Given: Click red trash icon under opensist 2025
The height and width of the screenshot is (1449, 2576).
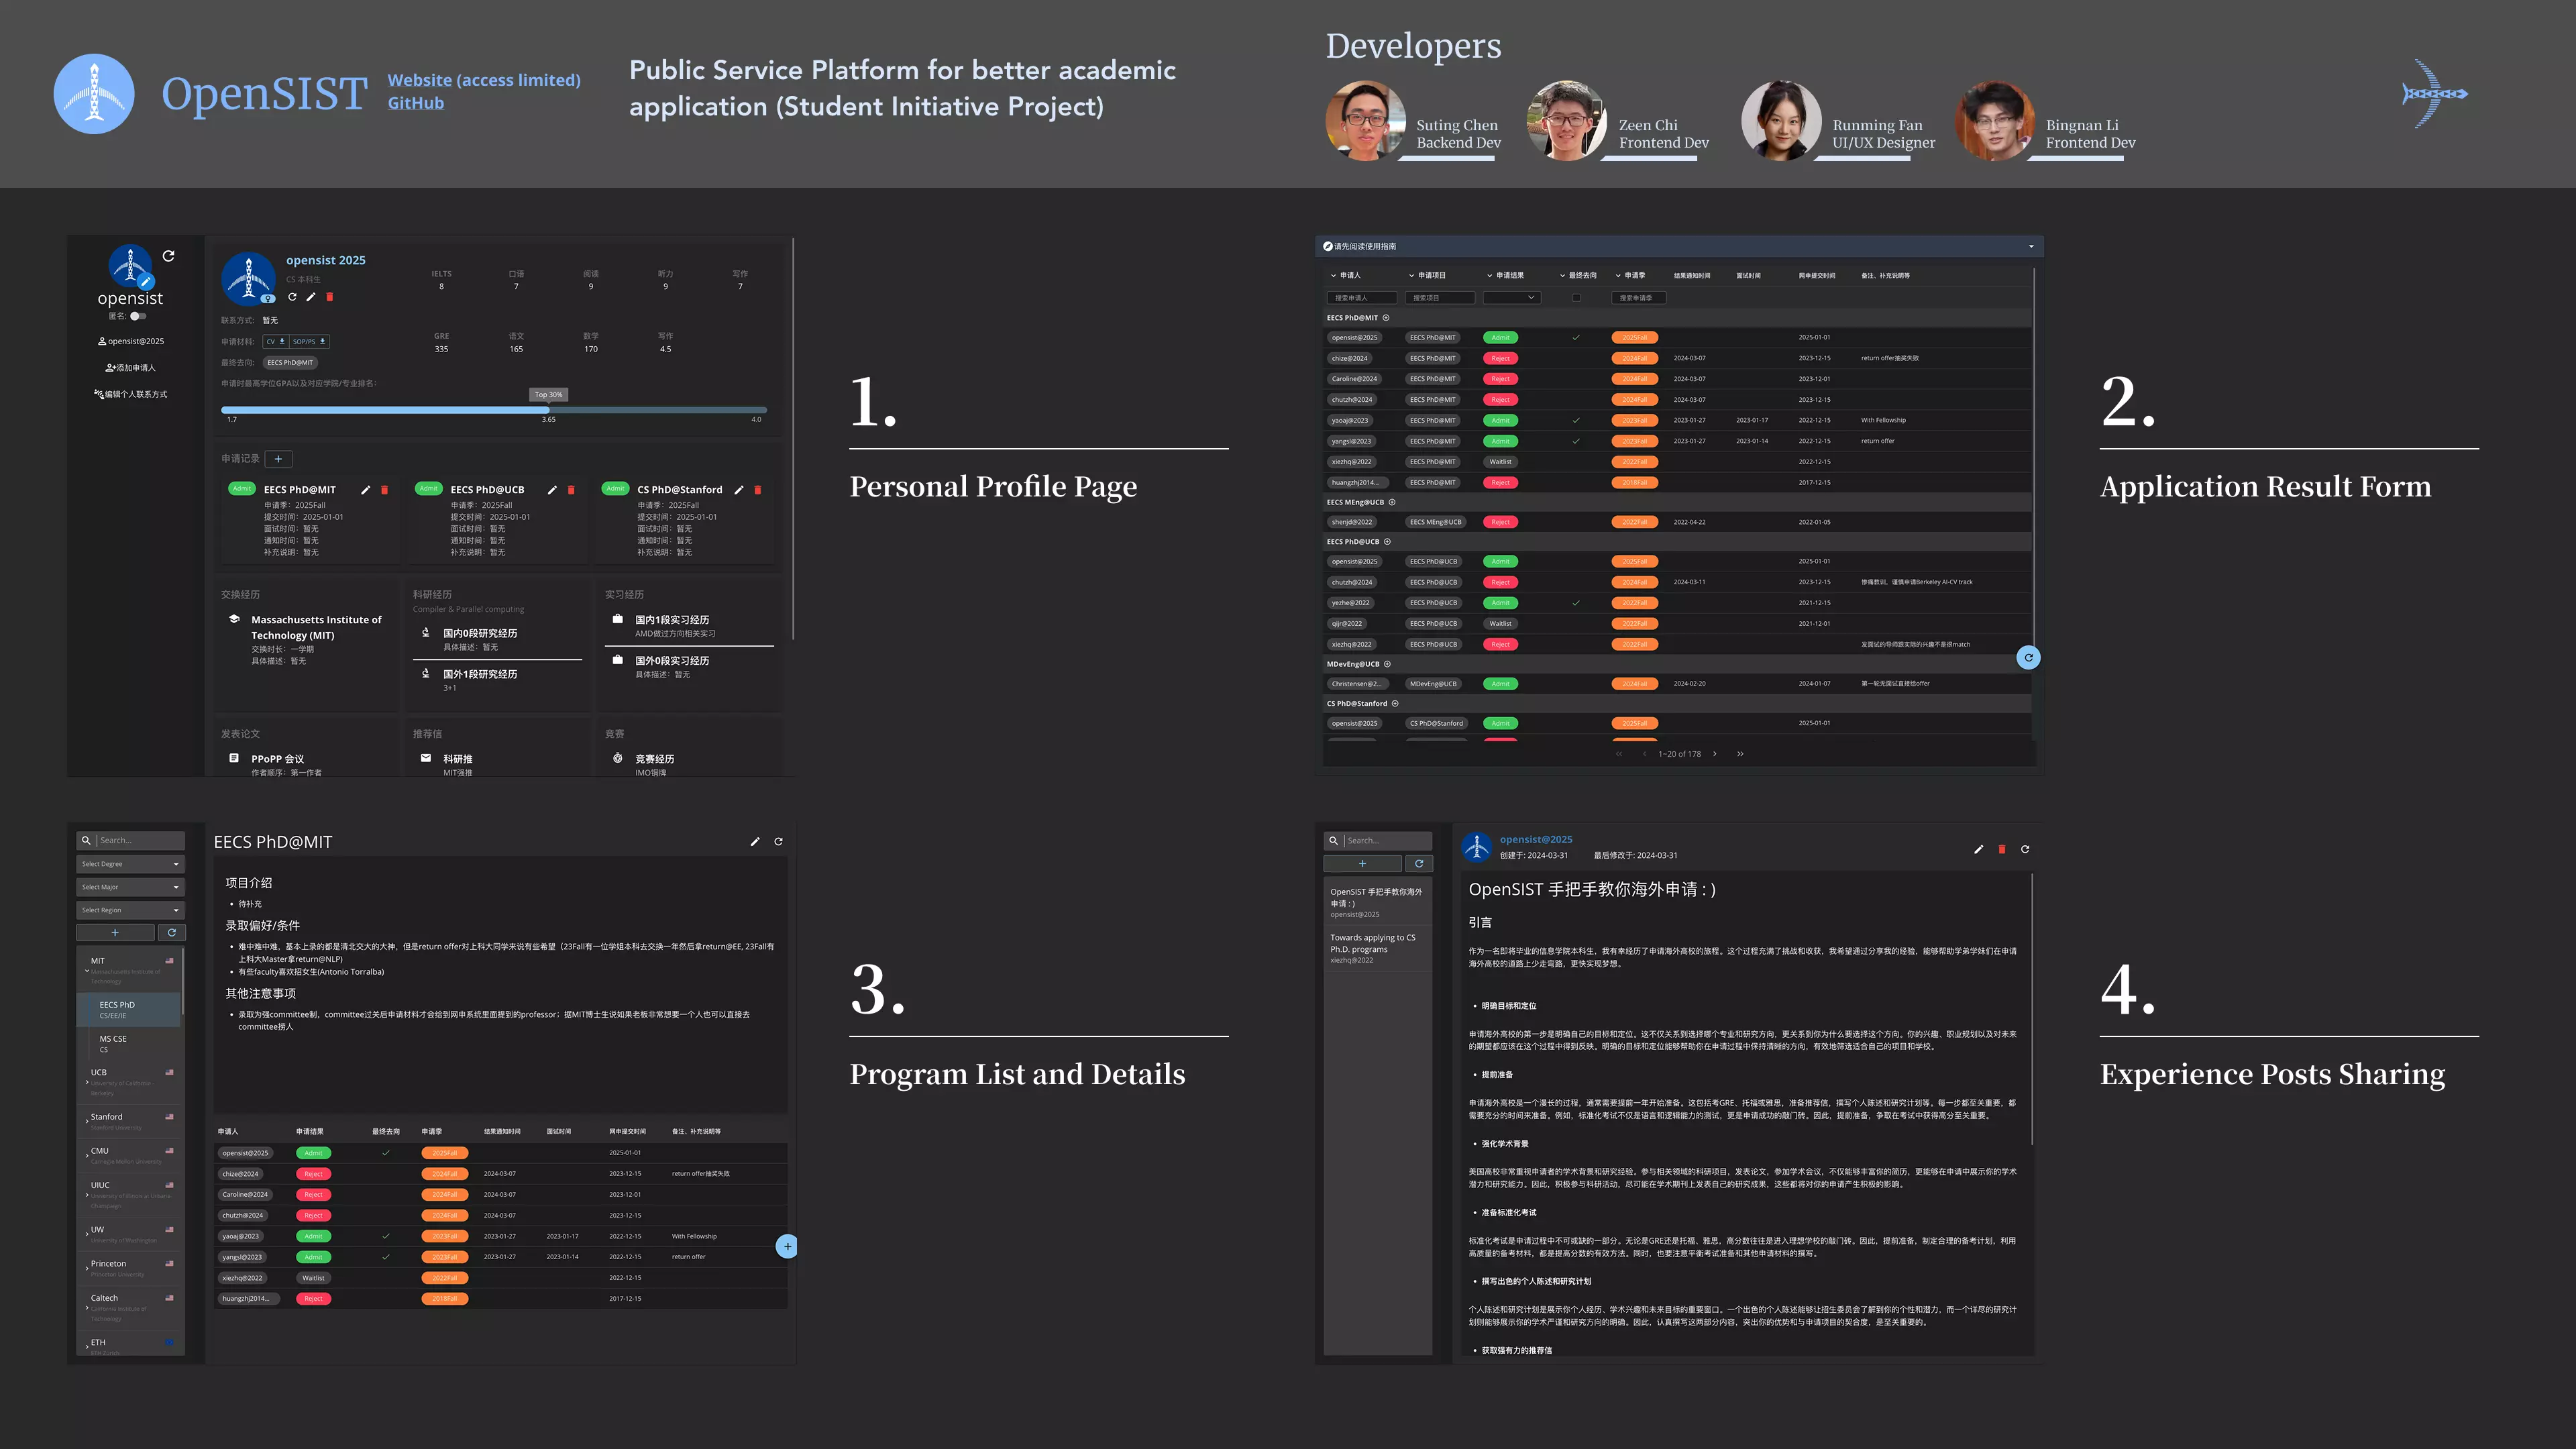Looking at the screenshot, I should [329, 296].
